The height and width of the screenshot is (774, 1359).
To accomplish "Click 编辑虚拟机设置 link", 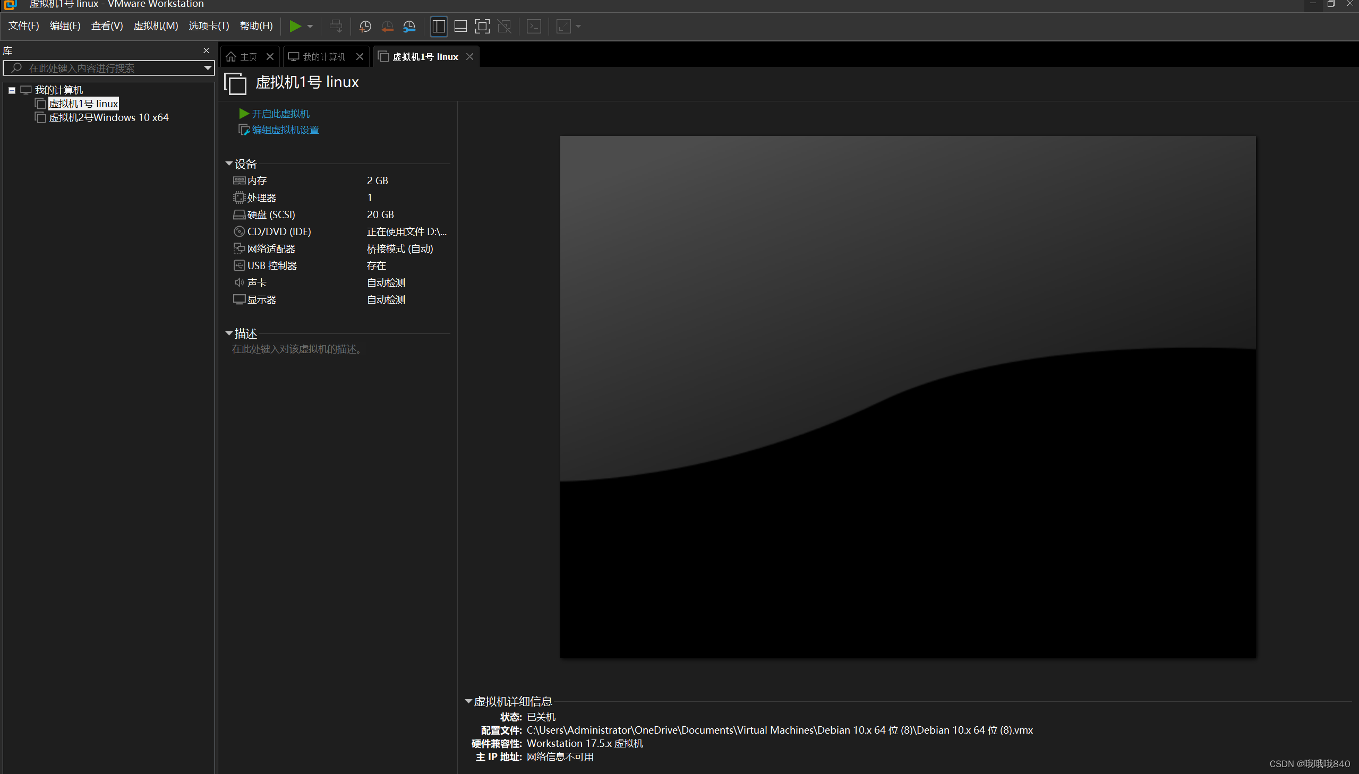I will coord(285,130).
